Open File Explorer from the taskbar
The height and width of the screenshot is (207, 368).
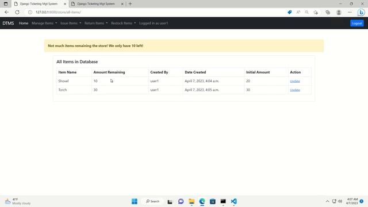tap(191, 201)
